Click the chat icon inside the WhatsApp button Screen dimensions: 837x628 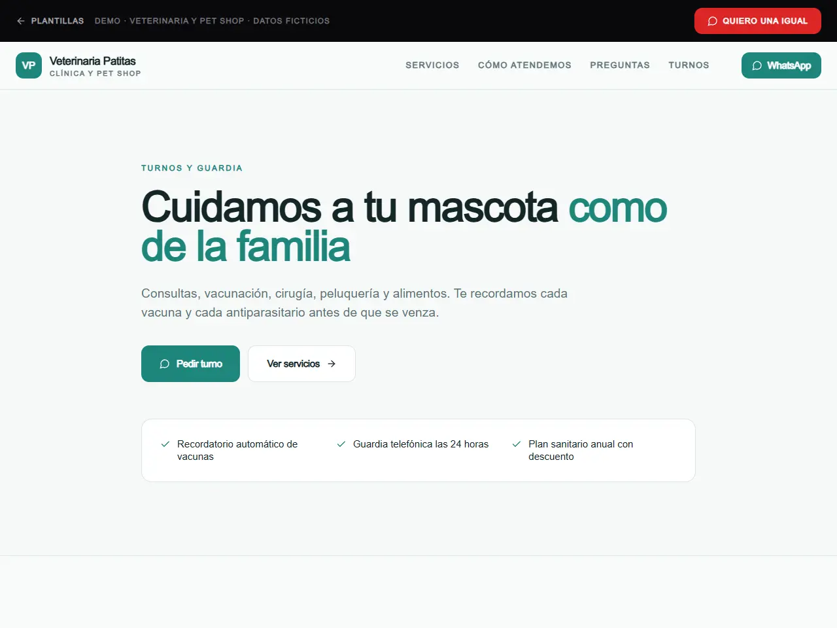pos(757,65)
